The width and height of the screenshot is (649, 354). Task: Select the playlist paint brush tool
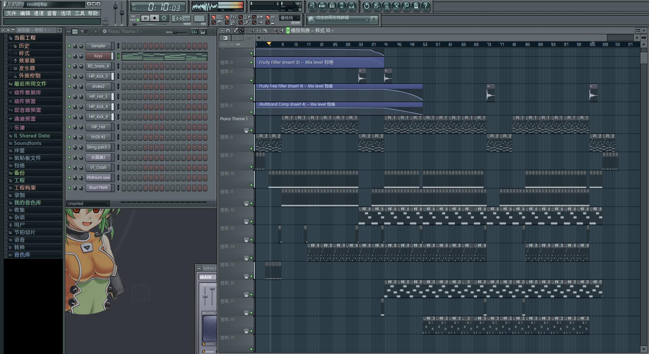(x=241, y=30)
